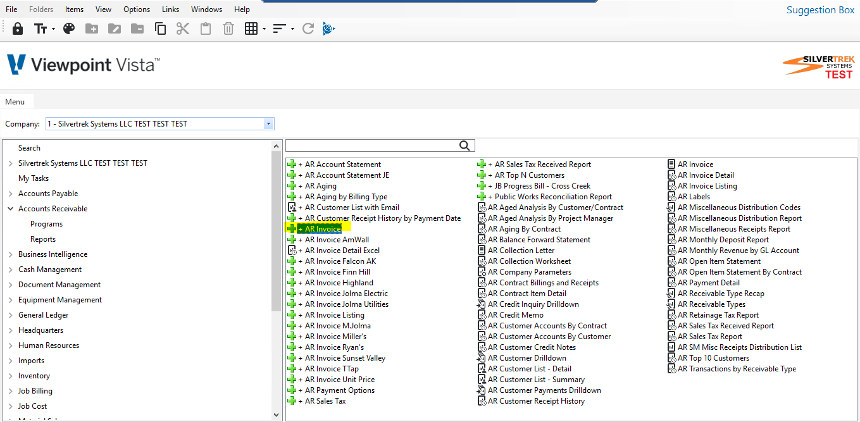Open the highlighted + AR Invoice report
Screen dimensions: 860x422
point(319,229)
